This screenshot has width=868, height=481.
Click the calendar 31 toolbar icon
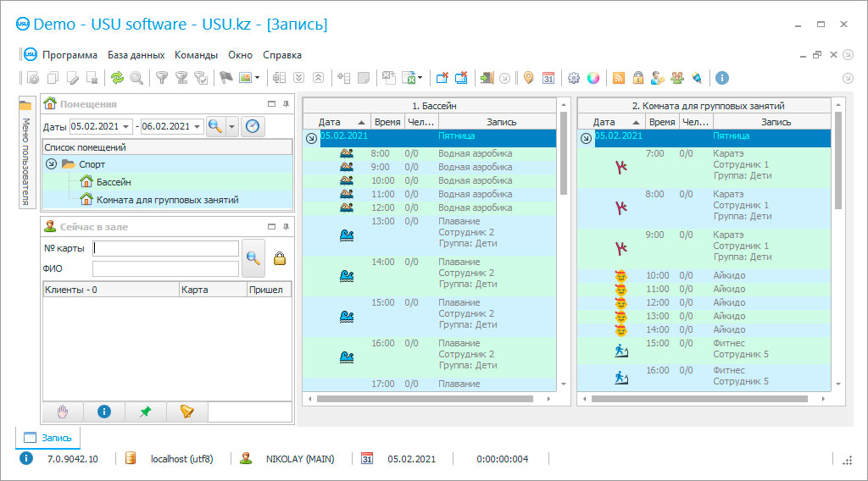tap(548, 78)
